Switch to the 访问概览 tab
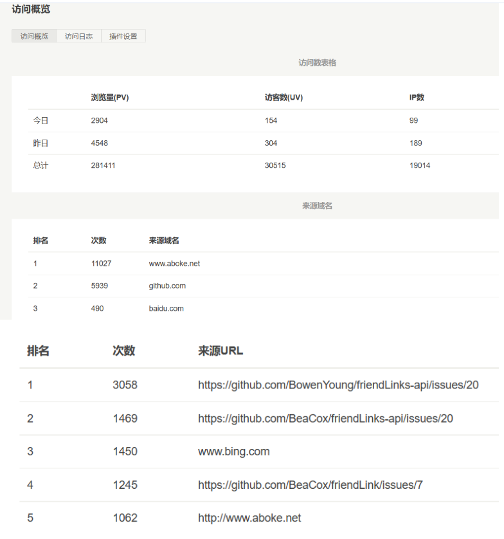 [34, 36]
